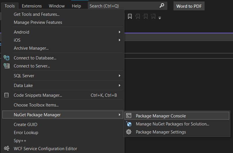The width and height of the screenshot is (233, 153).
Task: Expand the Android submenu arrow
Action: (120, 32)
